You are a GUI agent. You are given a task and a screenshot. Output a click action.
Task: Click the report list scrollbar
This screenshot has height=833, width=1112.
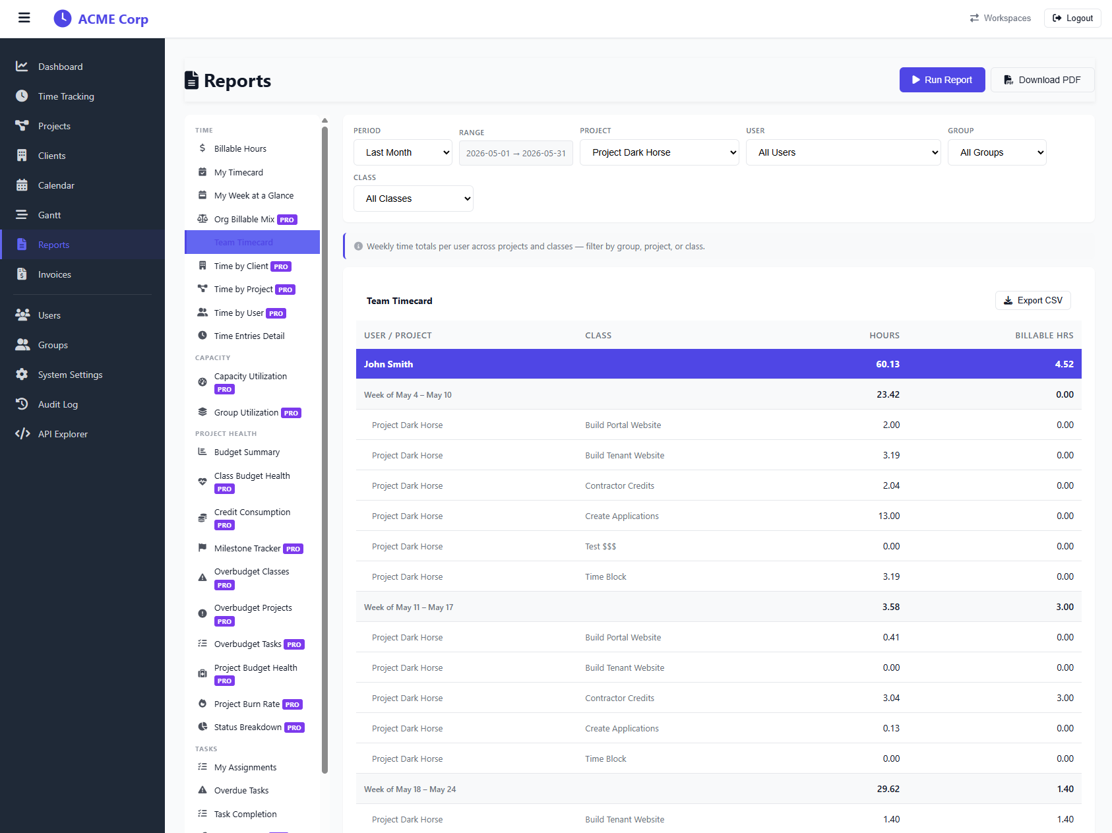pyautogui.click(x=324, y=449)
